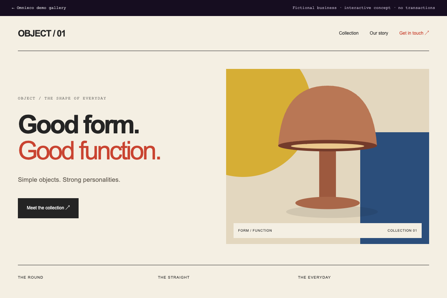Click the 'Fictional business' banner notice
Viewport: 447px width, 298px height.
click(x=364, y=8)
